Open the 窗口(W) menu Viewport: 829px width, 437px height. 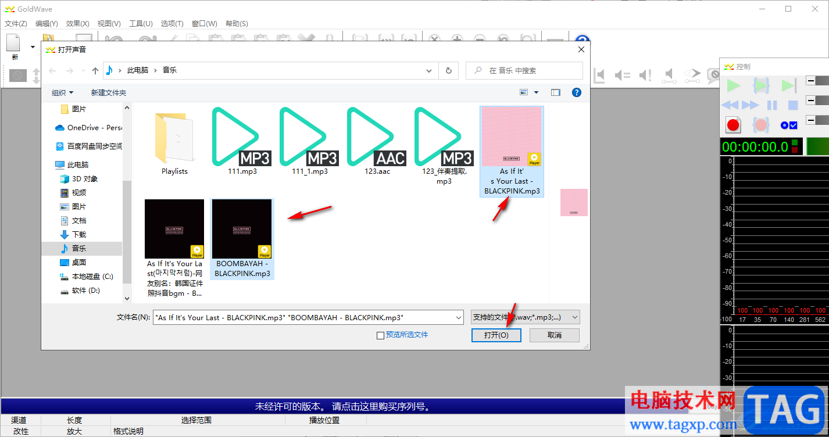pos(204,23)
